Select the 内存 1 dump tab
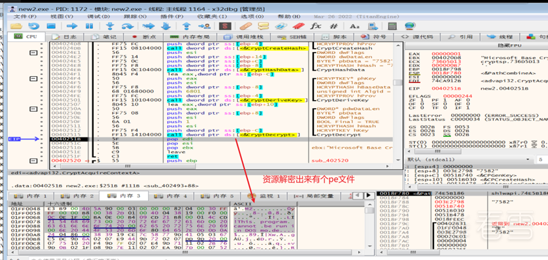 30,196
